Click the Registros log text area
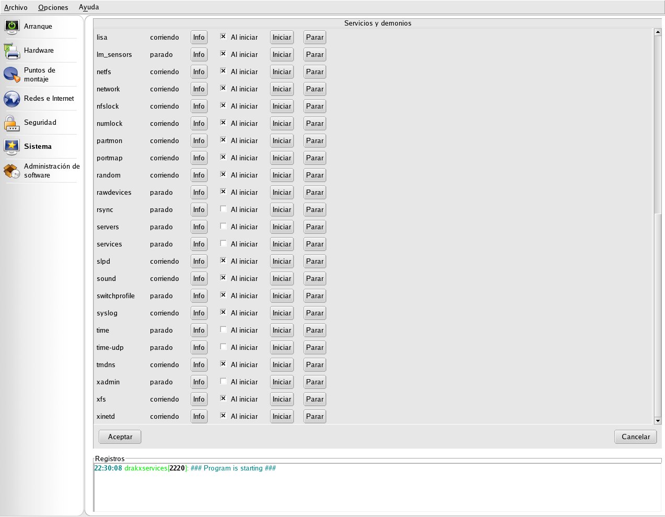This screenshot has height=517, width=665. click(x=377, y=487)
